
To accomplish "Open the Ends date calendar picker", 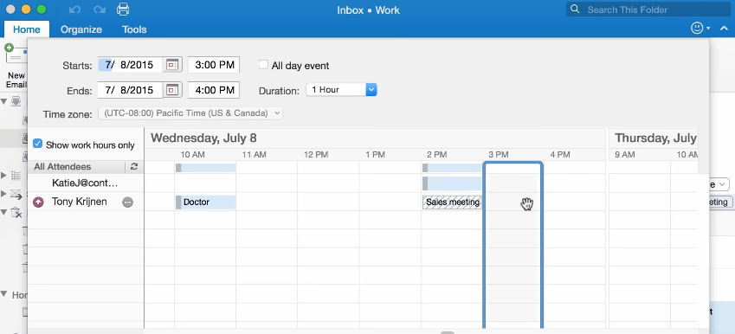I will pos(172,90).
